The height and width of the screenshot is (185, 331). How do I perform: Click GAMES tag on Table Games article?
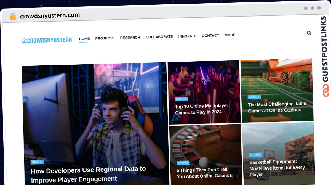(x=254, y=97)
